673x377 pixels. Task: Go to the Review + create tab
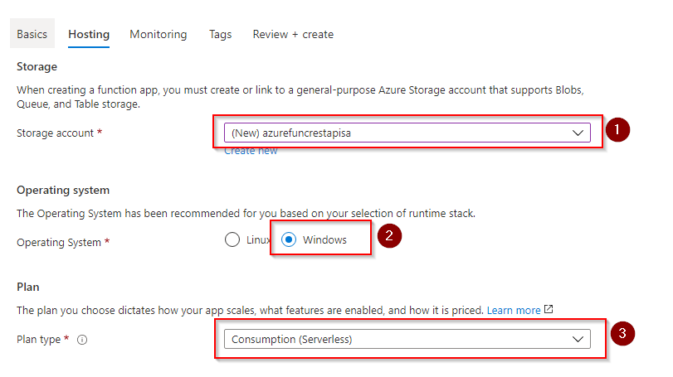[293, 34]
